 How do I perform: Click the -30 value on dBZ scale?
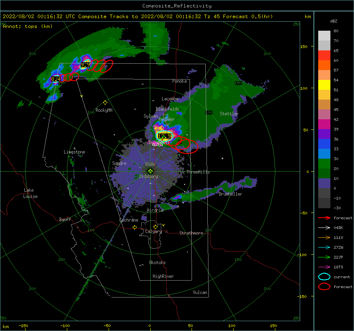[x=337, y=208]
